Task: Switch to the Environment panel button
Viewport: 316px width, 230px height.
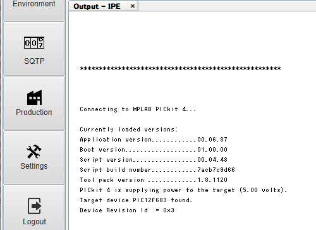Action: pyautogui.click(x=34, y=9)
